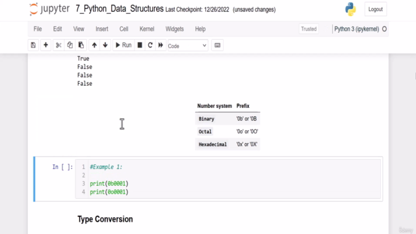Viewport: 416px width, 234px height.
Task: Open the cell type Code dropdown
Action: (x=188, y=46)
